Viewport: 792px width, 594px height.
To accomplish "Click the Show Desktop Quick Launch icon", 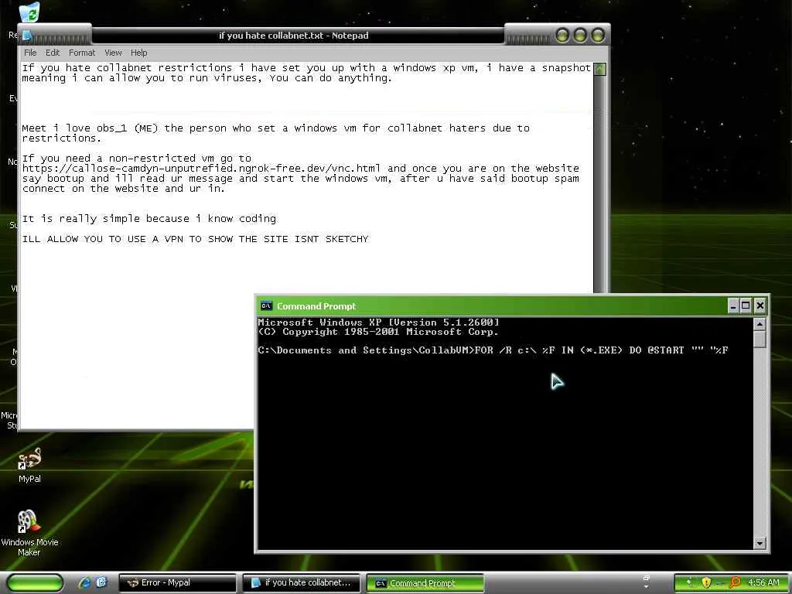I will pyautogui.click(x=101, y=582).
